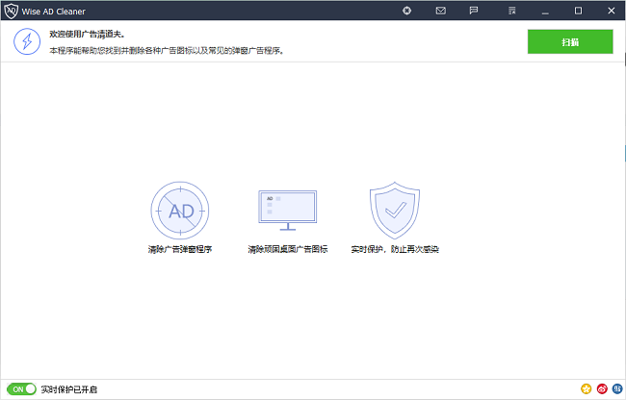The height and width of the screenshot is (400, 626).
Task: Maximize the Wise AD Cleaner window
Action: [578, 11]
